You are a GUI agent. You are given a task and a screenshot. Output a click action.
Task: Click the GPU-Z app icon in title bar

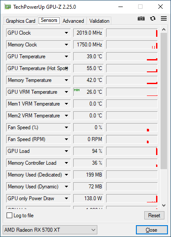tap(7, 7)
